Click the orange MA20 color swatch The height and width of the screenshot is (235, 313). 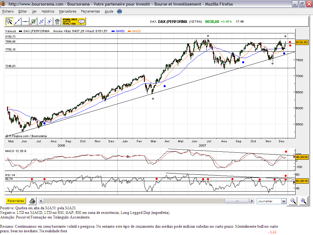(129, 31)
